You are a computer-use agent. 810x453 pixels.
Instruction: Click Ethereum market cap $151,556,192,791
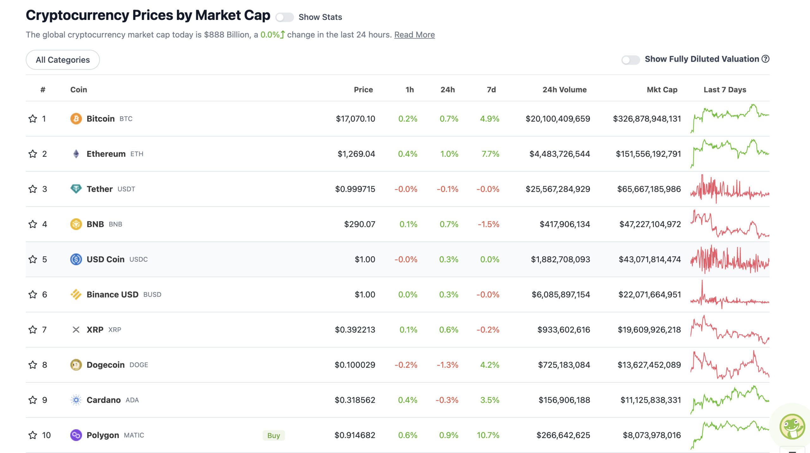click(648, 154)
